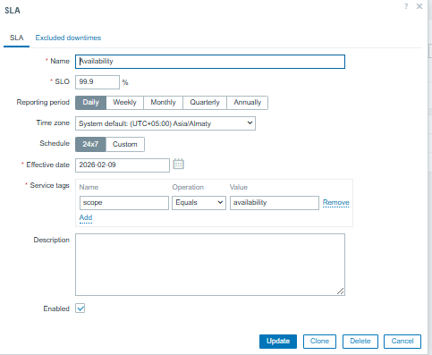
Task: Click the Update button
Action: (278, 342)
